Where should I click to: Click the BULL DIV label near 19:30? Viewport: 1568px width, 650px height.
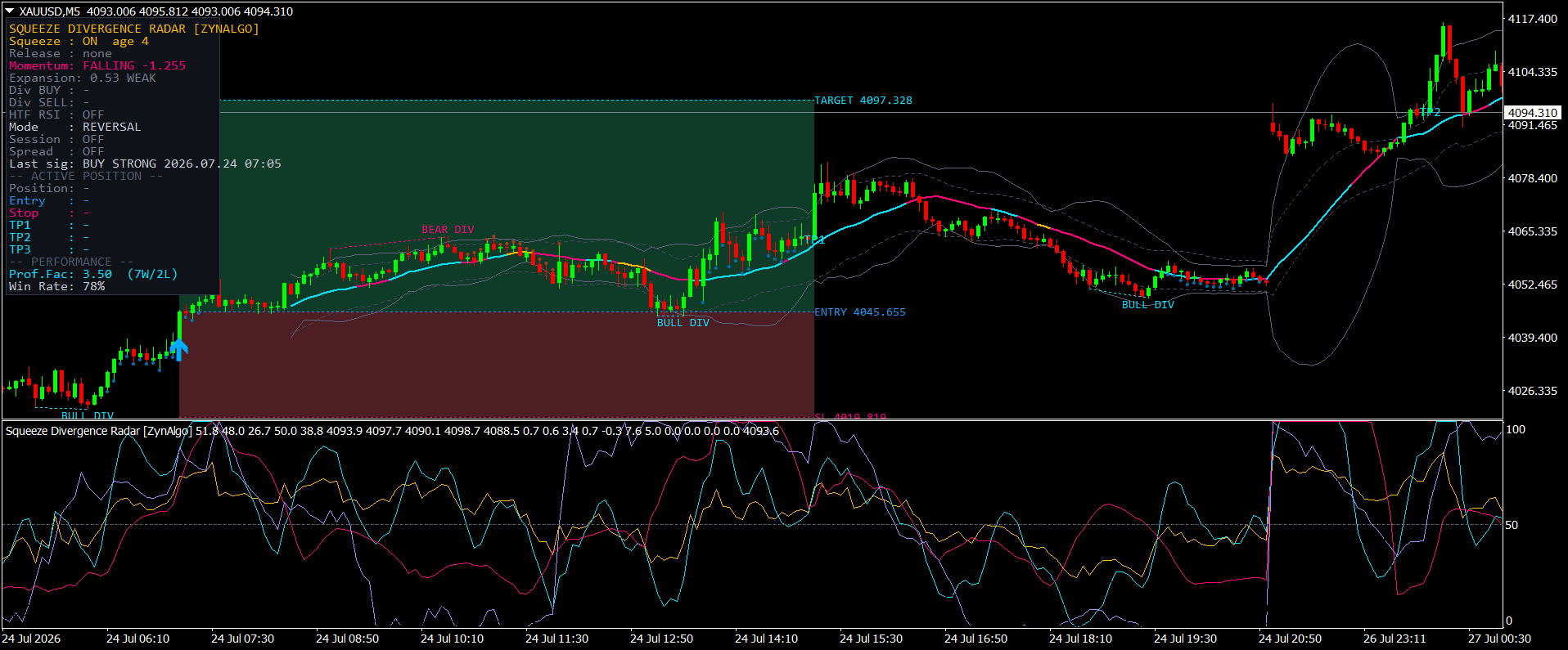click(1148, 305)
